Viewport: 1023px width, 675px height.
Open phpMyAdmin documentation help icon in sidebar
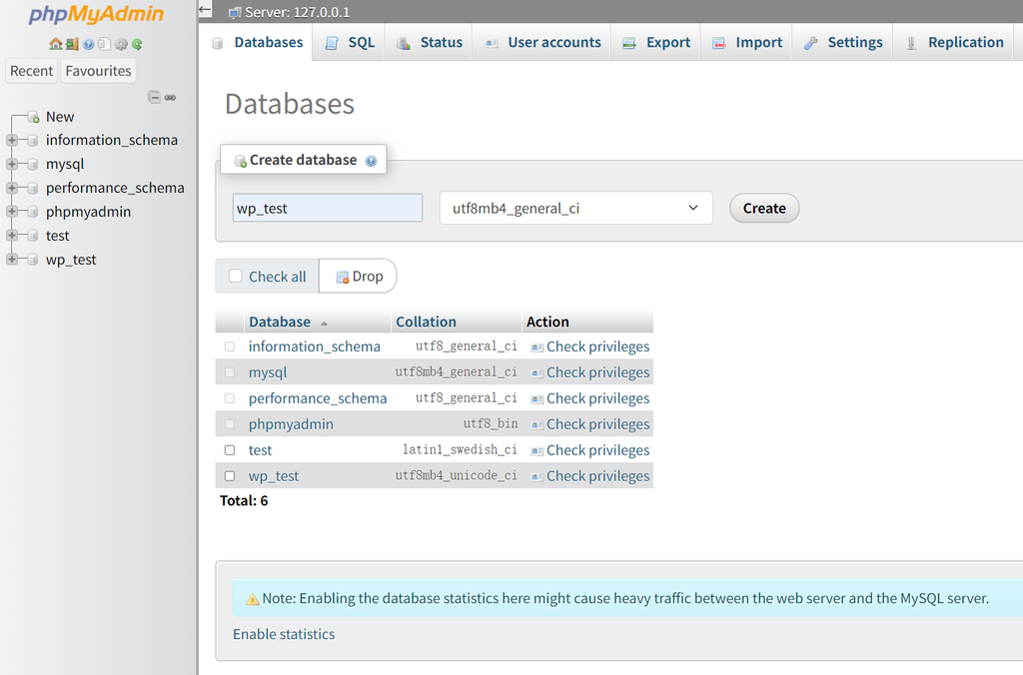pyautogui.click(x=88, y=44)
